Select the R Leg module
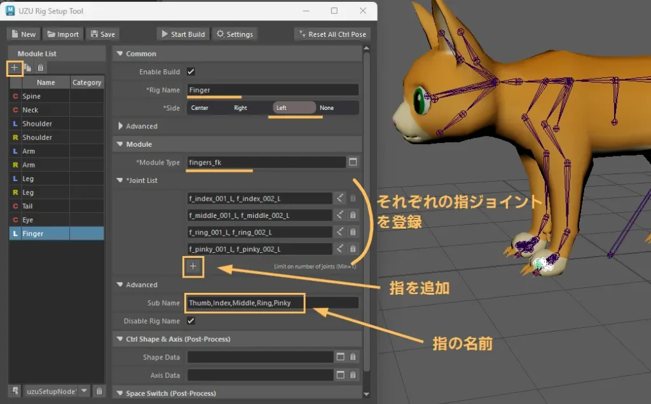This screenshot has width=651, height=404. pos(57,192)
